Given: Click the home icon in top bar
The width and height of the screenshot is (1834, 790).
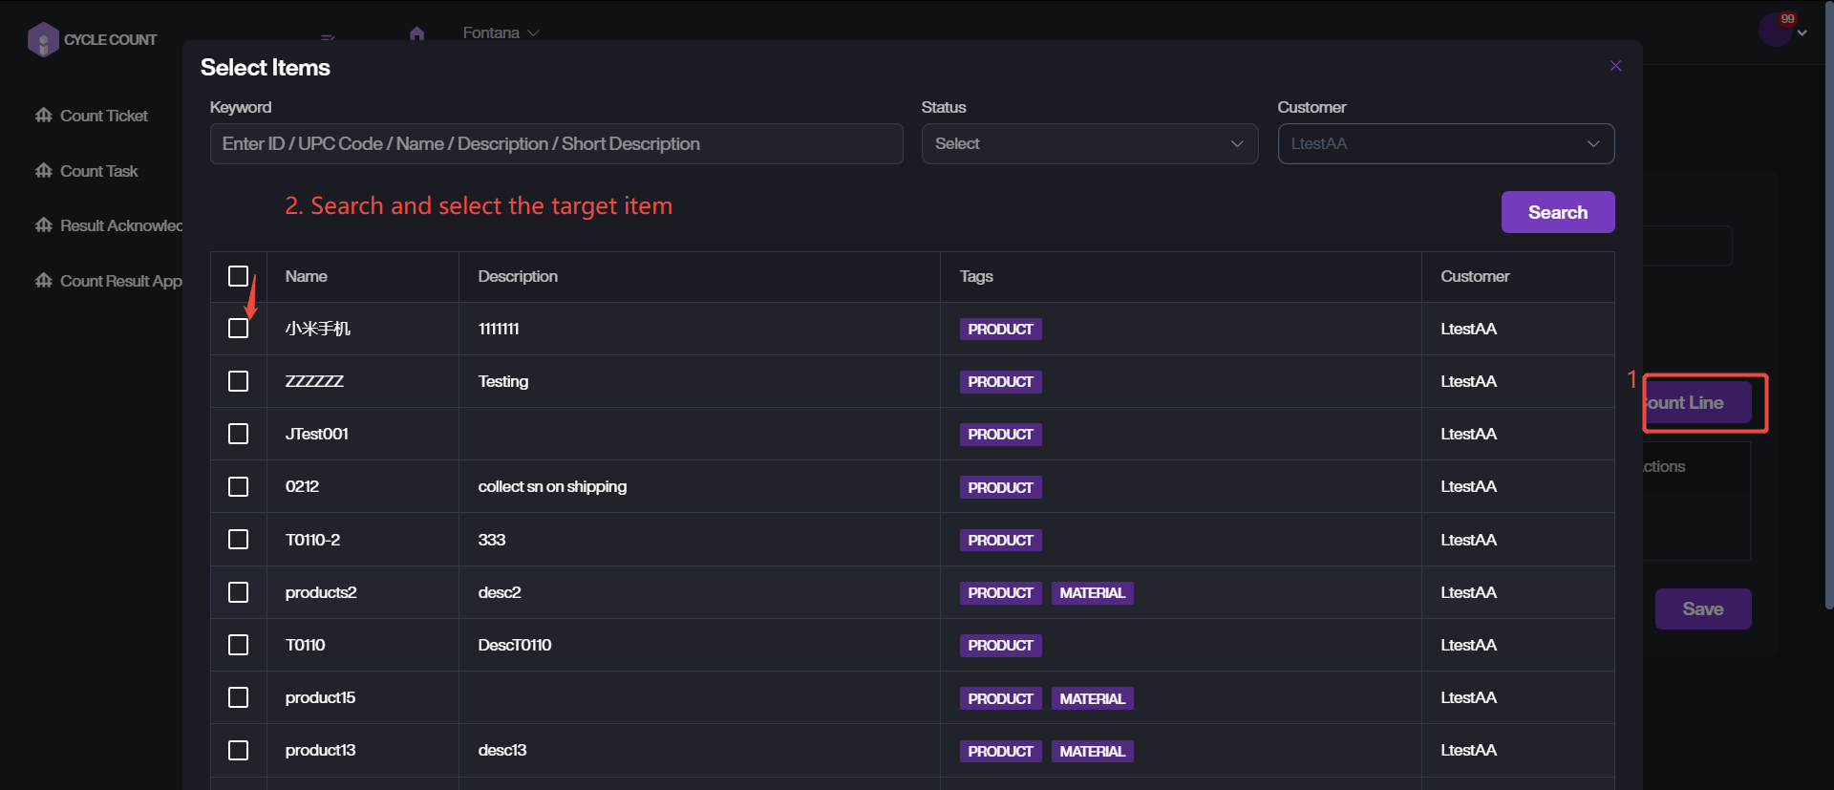Looking at the screenshot, I should pos(416,33).
